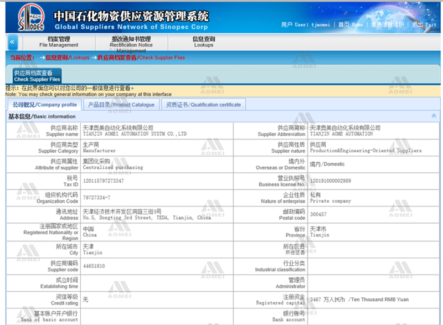Viewport: 443px width, 325px height.
Task: Collapse the Basic information section chevron
Action: tap(434, 116)
